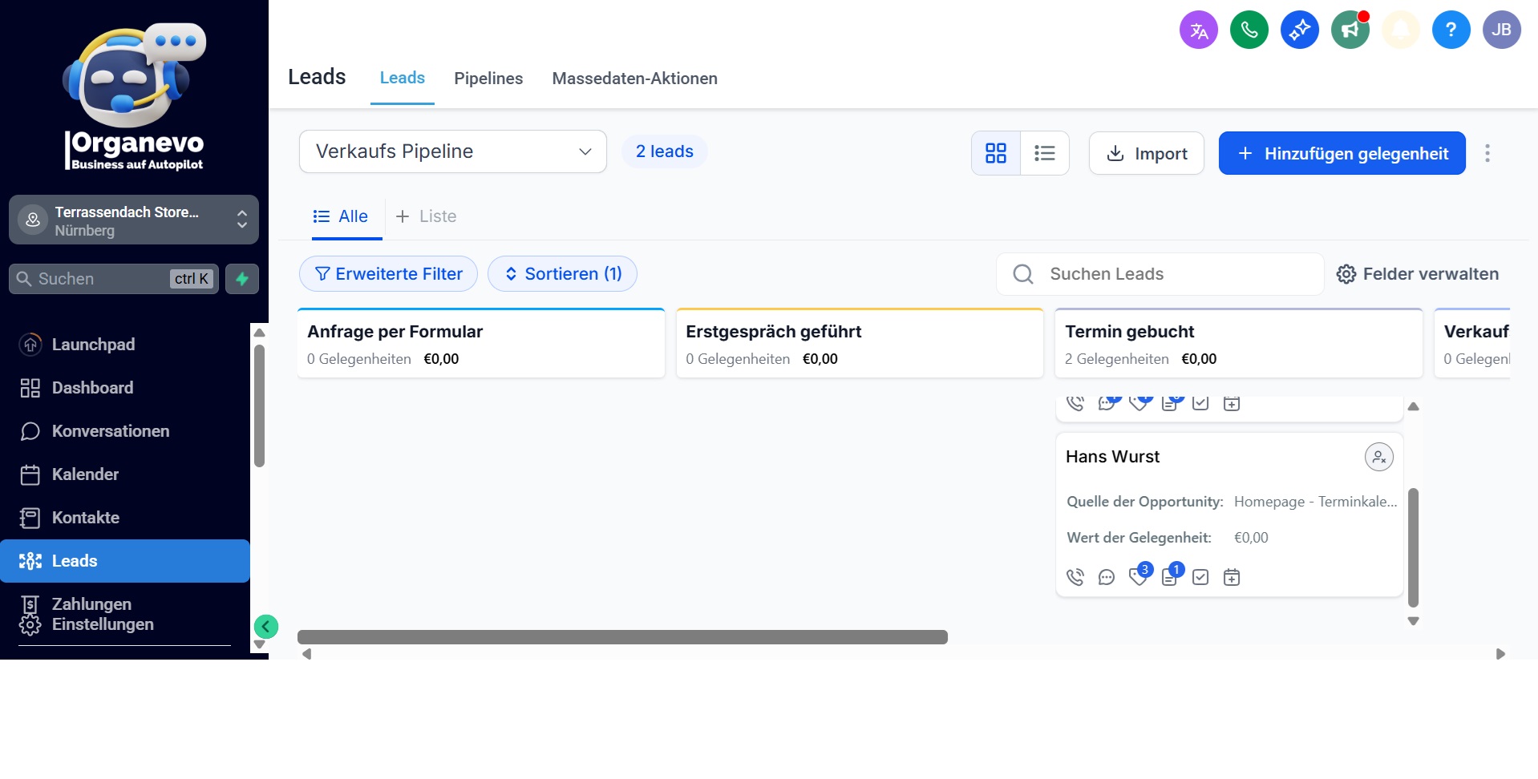The image size is (1538, 779).
Task: Click the tags icon with badge 3
Action: coord(1138,576)
